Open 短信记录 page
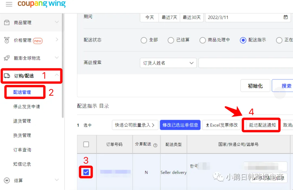This screenshot has width=293, height=190. coord(22,164)
